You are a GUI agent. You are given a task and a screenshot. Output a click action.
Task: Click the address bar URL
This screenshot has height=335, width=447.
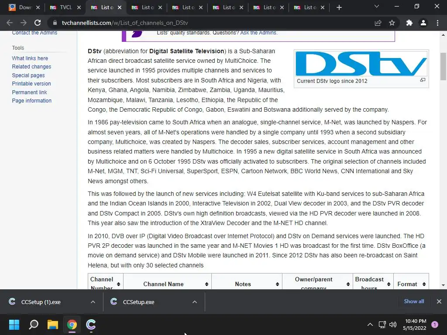[x=125, y=23]
